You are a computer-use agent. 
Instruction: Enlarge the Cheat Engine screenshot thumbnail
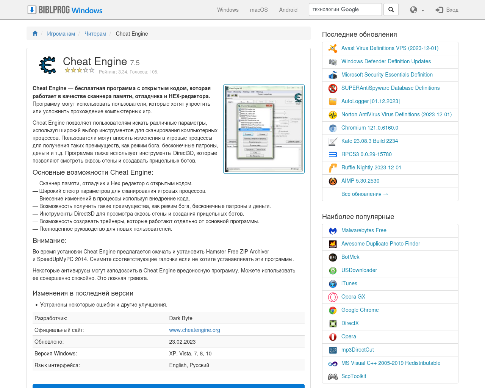[264, 129]
